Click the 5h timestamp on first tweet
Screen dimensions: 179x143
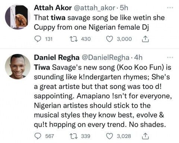pos(124,8)
